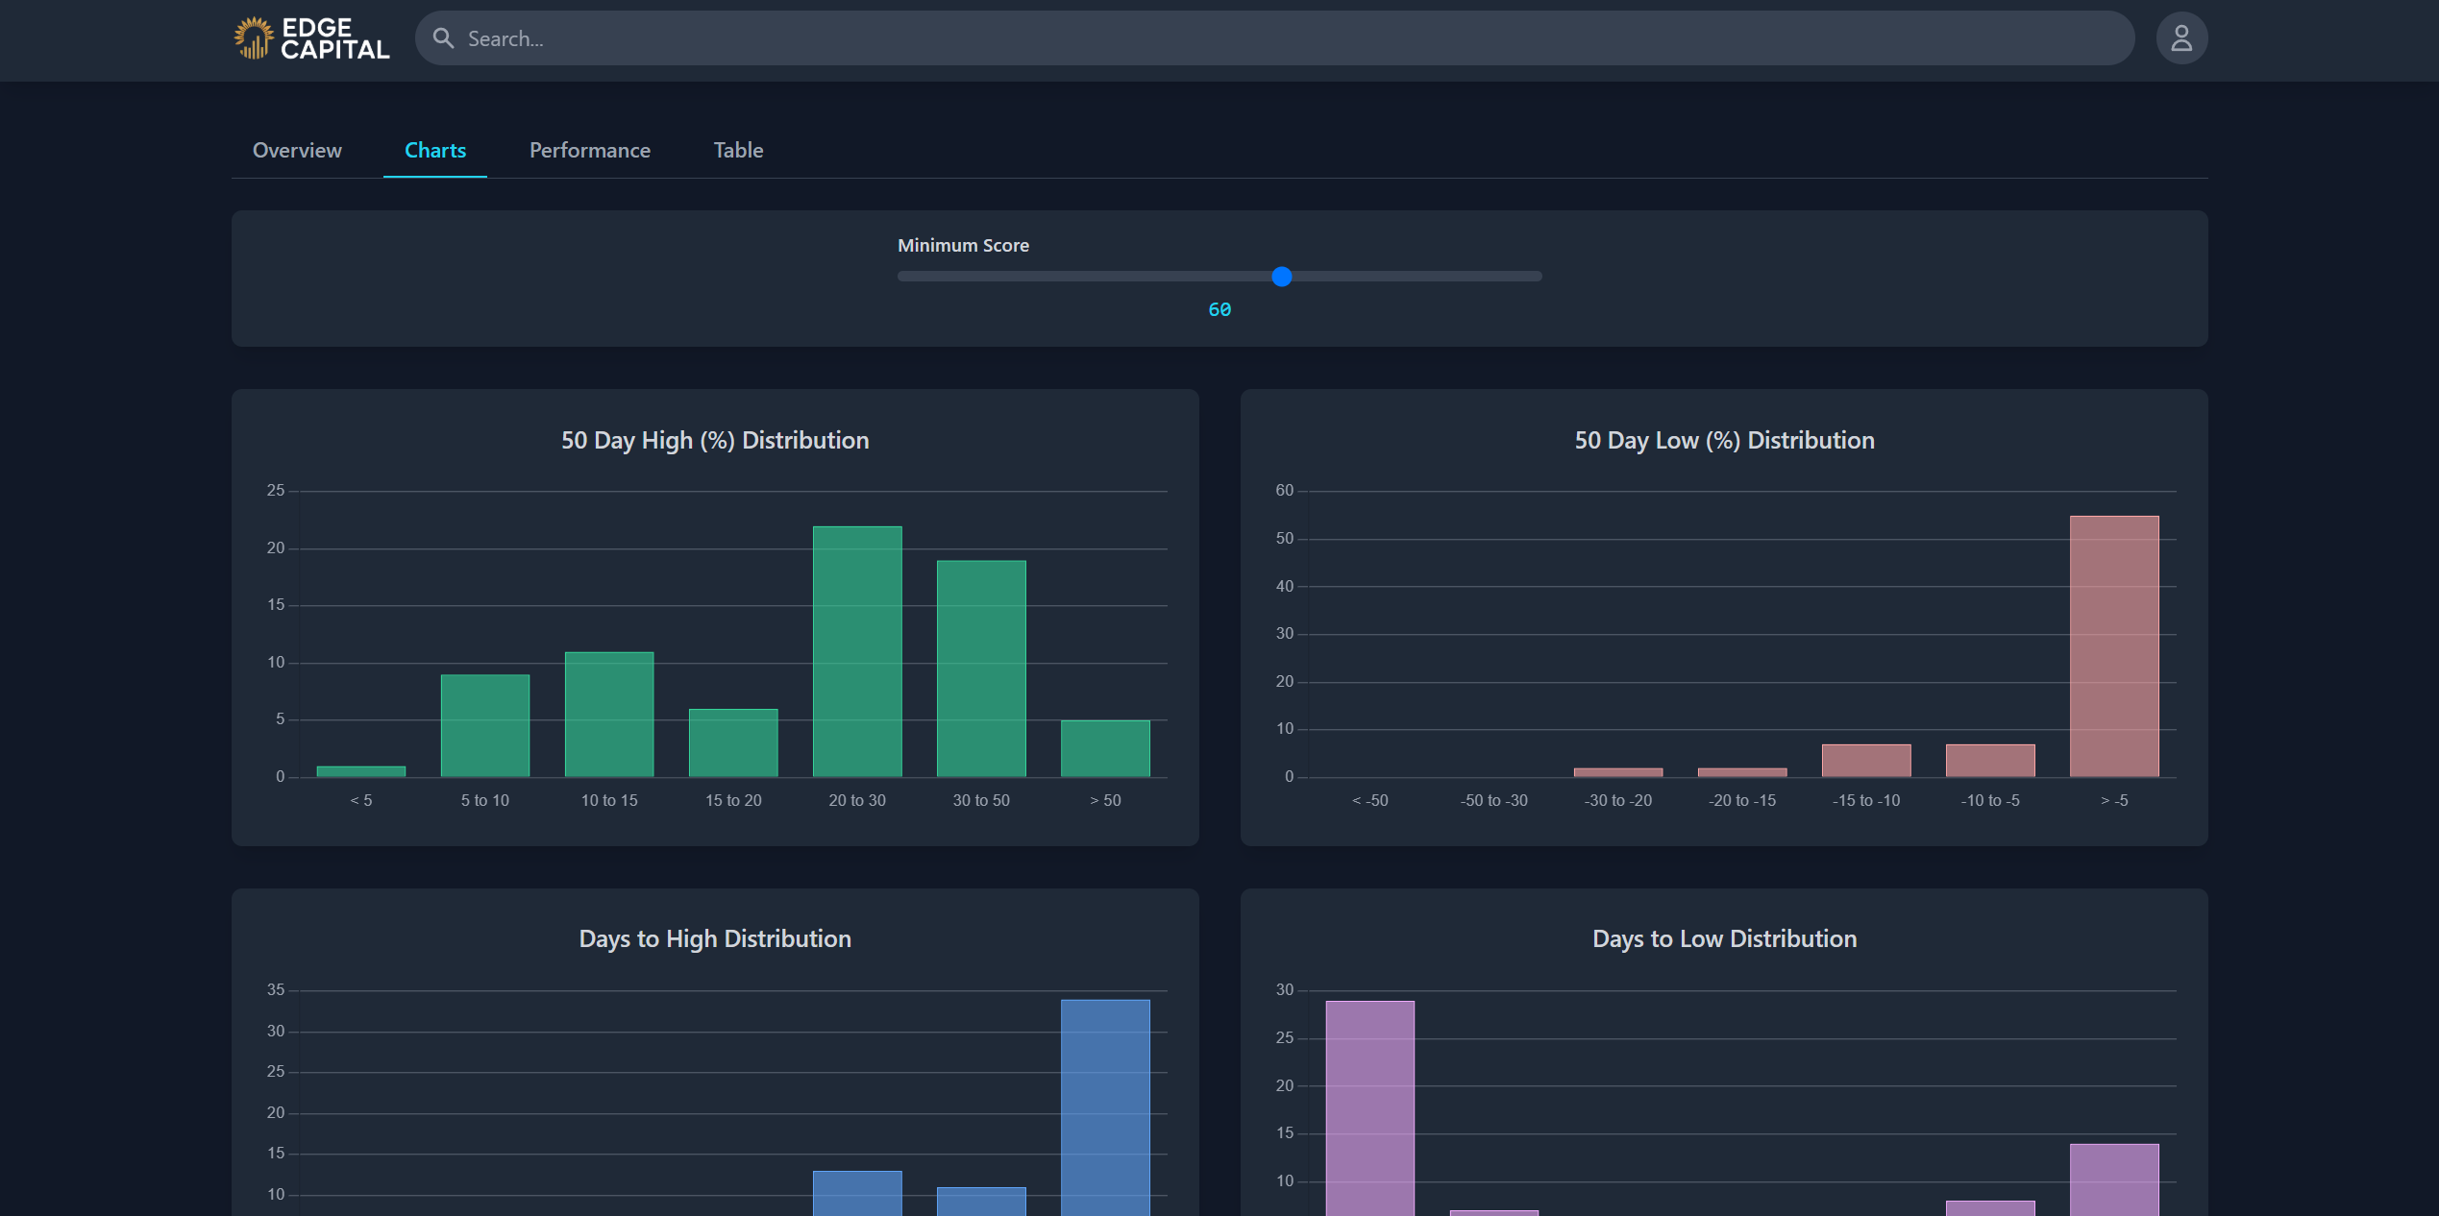Open the user profile icon
The height and width of the screenshot is (1216, 2439).
pyautogui.click(x=2180, y=38)
